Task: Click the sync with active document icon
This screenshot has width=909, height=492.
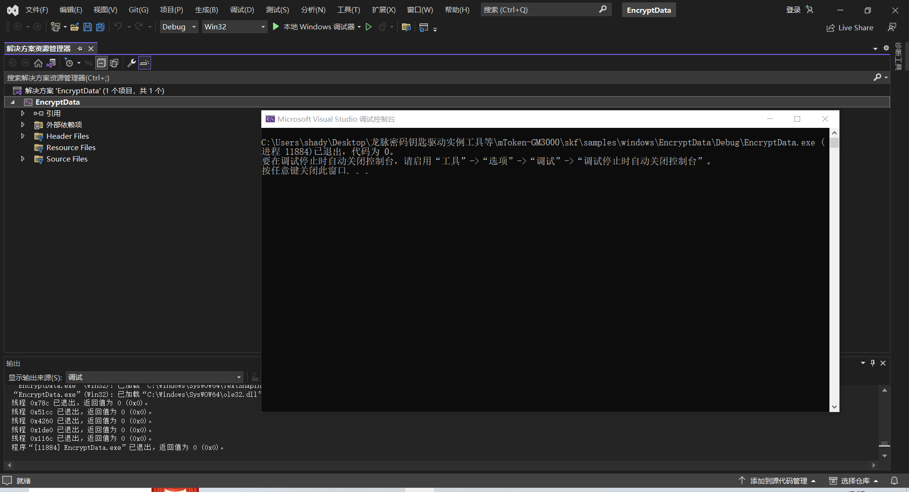Action: [x=89, y=63]
